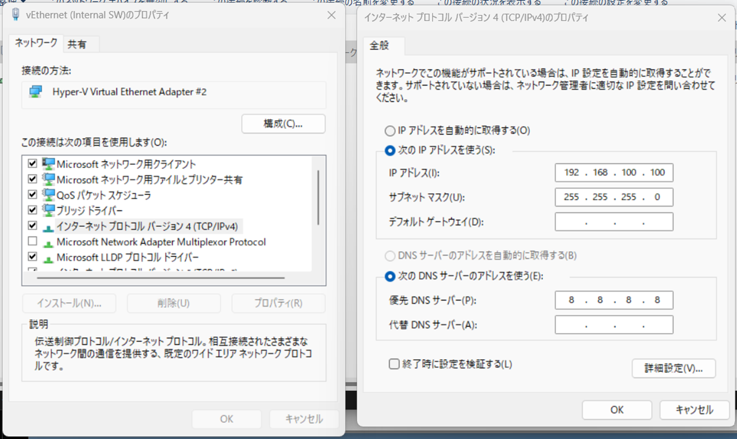Uncheck the ブリッジ ドライバー checkbox
Viewport: 737px width, 439px height.
[32, 210]
